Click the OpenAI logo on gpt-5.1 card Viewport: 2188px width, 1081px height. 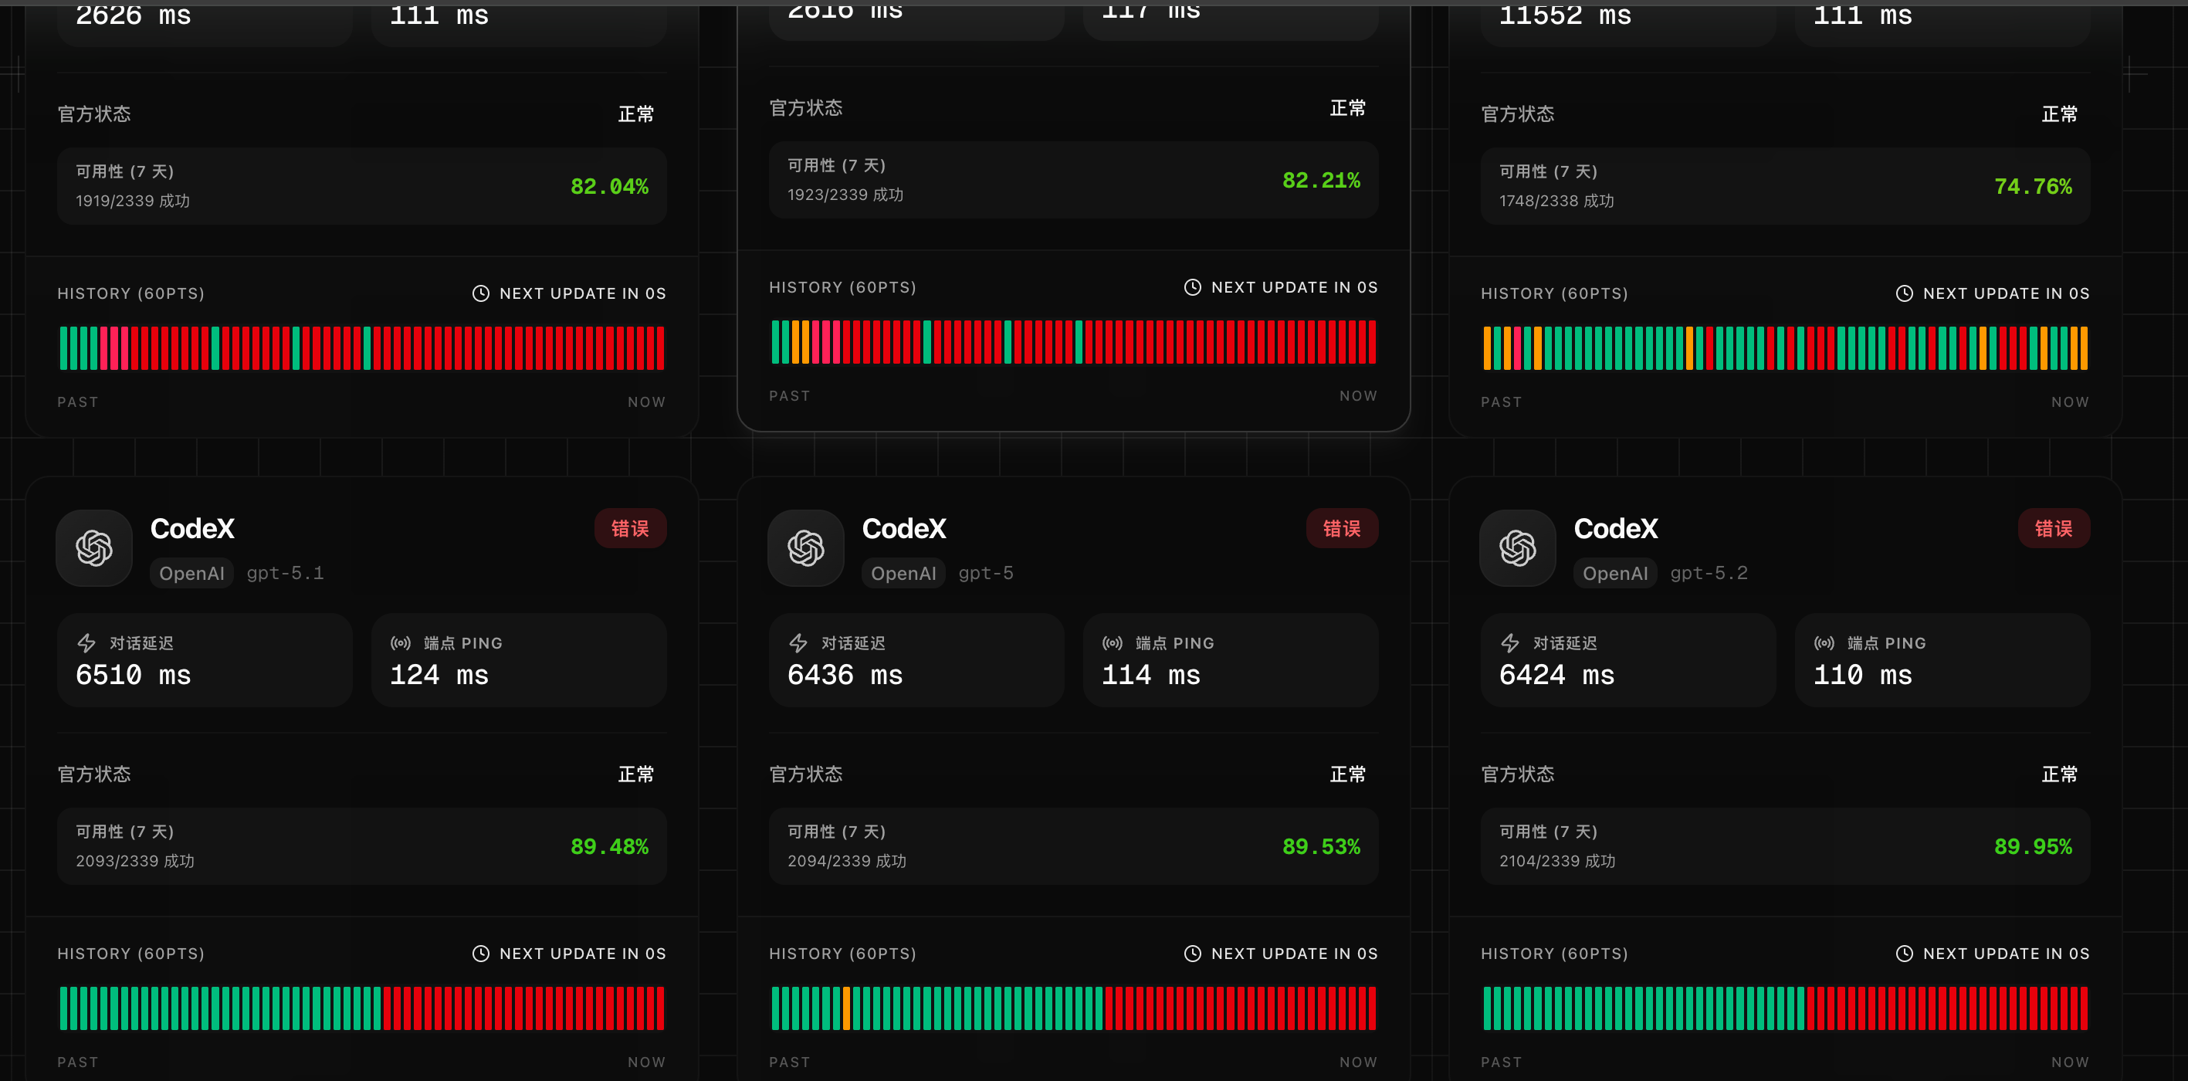[93, 547]
